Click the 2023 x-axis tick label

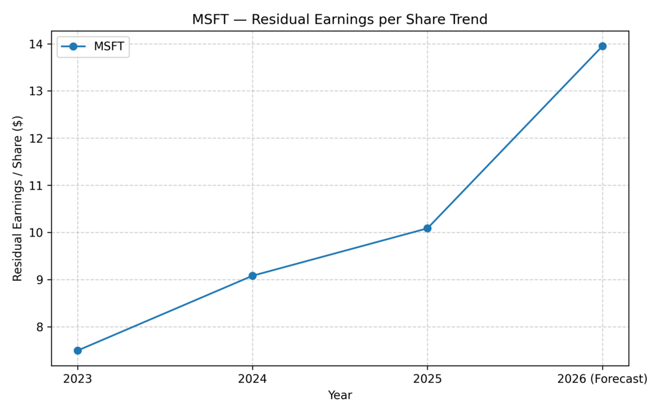coord(76,378)
